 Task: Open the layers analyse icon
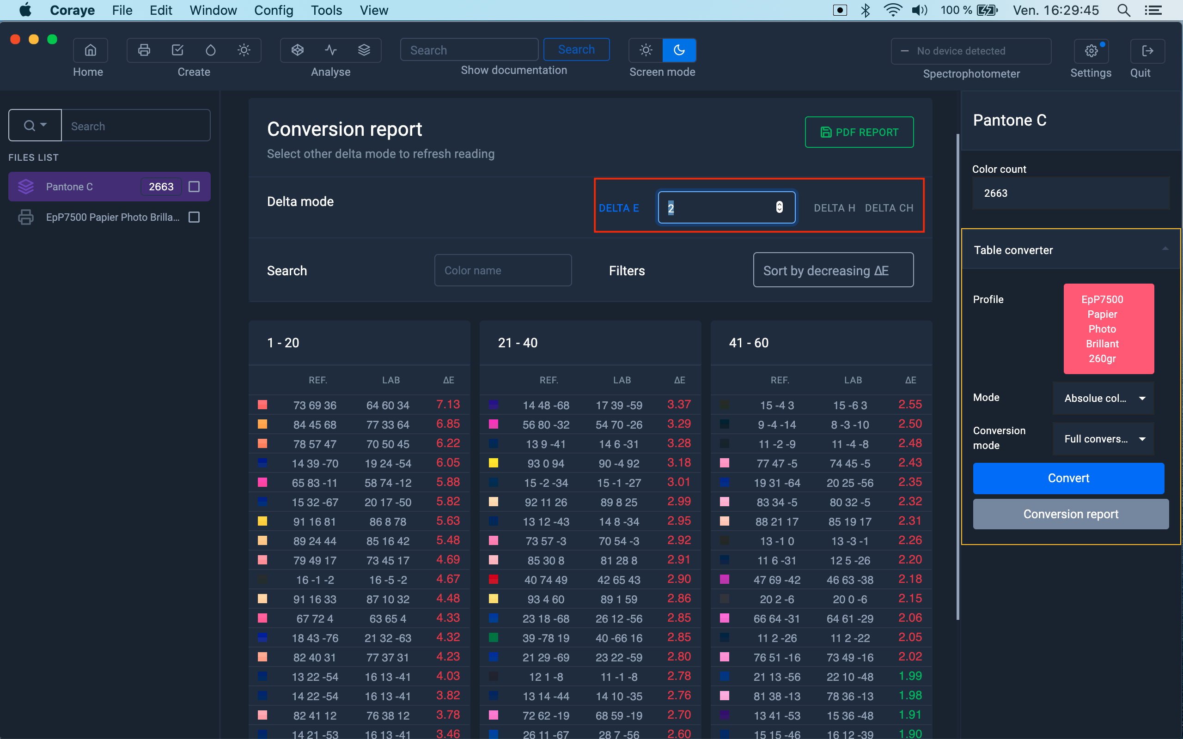(x=364, y=50)
